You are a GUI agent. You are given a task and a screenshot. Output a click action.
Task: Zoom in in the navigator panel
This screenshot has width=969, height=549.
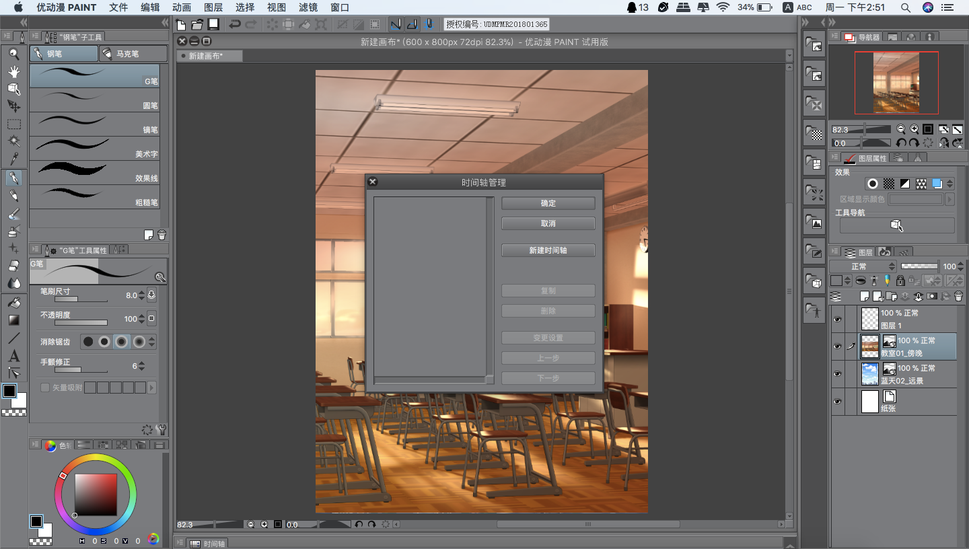914,129
